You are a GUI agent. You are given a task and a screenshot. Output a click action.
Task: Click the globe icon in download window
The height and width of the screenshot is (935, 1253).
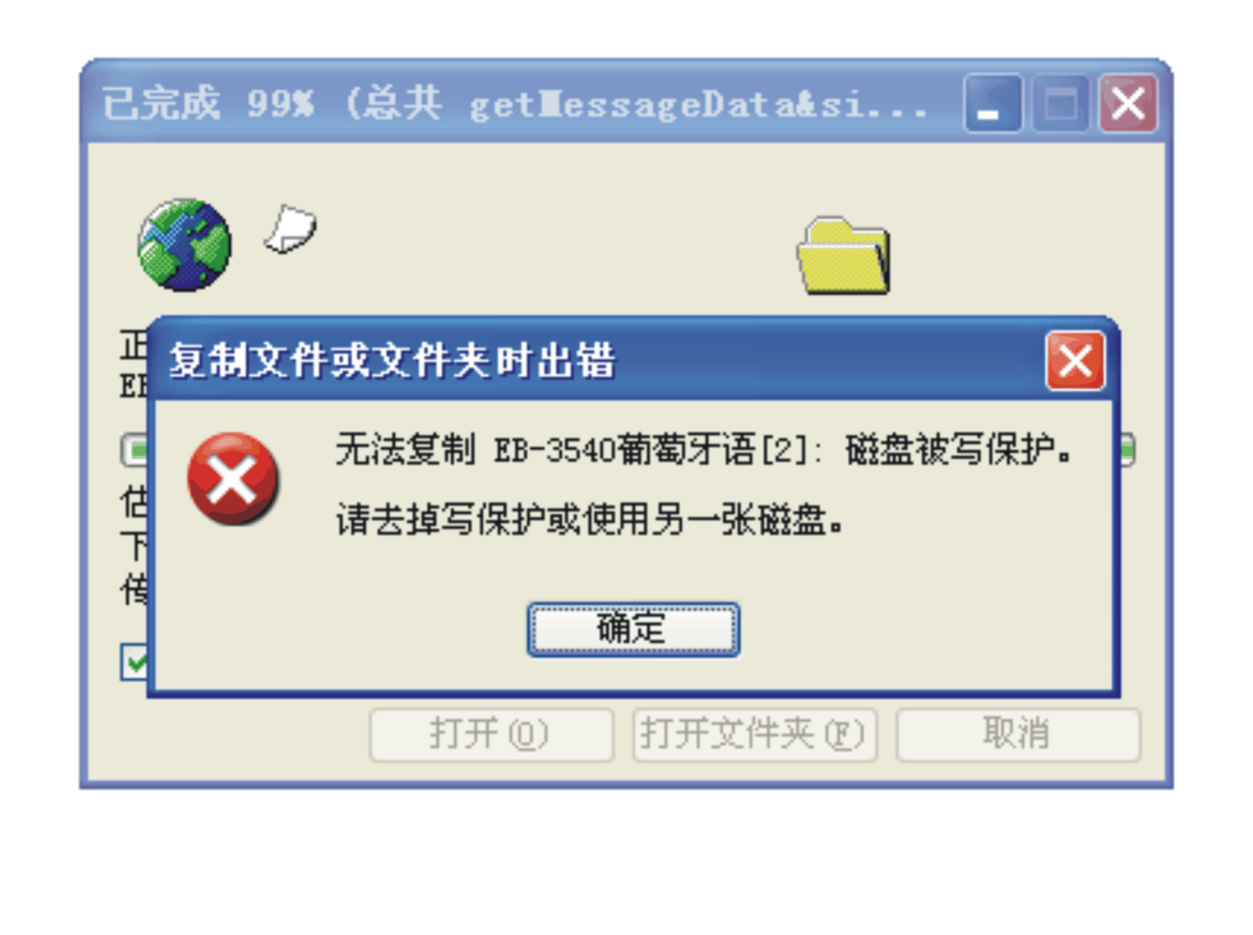[x=184, y=245]
